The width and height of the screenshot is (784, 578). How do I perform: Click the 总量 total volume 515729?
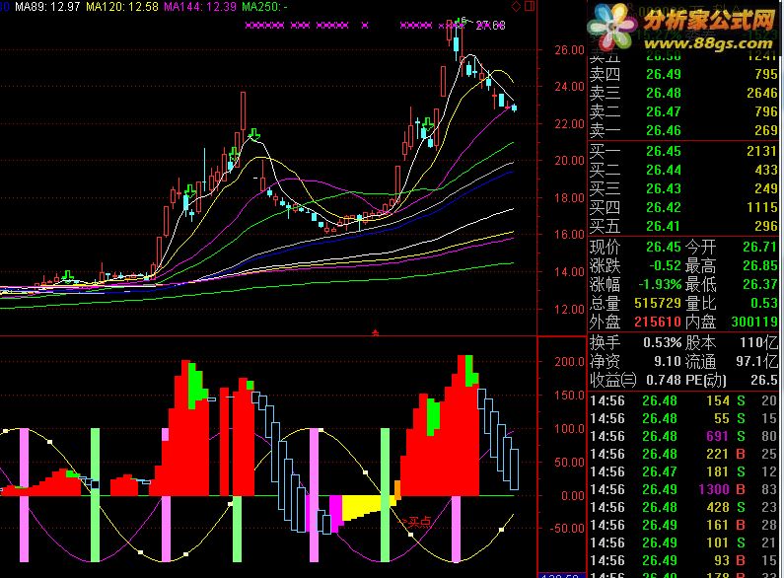pyautogui.click(x=658, y=304)
